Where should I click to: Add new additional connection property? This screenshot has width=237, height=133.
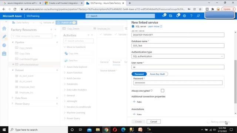tap(137, 102)
